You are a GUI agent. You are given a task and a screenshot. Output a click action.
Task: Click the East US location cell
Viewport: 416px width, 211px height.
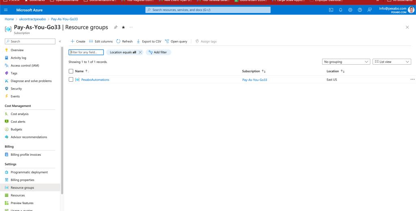point(331,80)
